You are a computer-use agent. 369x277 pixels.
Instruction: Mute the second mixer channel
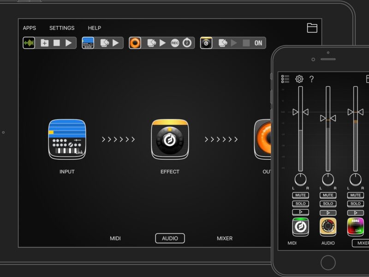pyautogui.click(x=328, y=195)
